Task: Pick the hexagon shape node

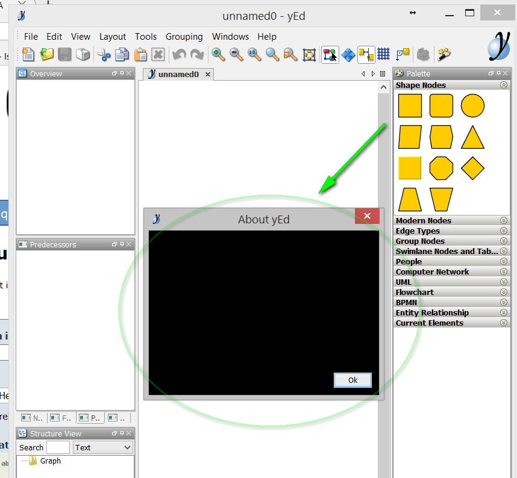Action: point(441,137)
